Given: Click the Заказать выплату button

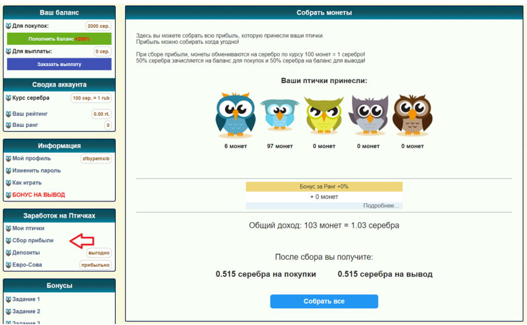Looking at the screenshot, I should click(x=59, y=64).
